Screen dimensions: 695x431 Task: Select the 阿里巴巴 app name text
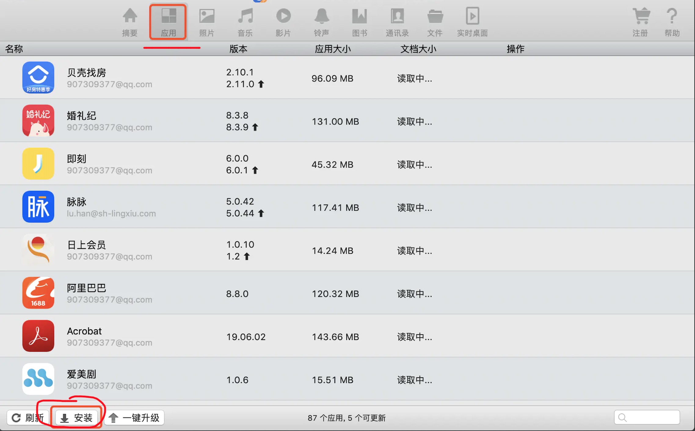point(86,288)
